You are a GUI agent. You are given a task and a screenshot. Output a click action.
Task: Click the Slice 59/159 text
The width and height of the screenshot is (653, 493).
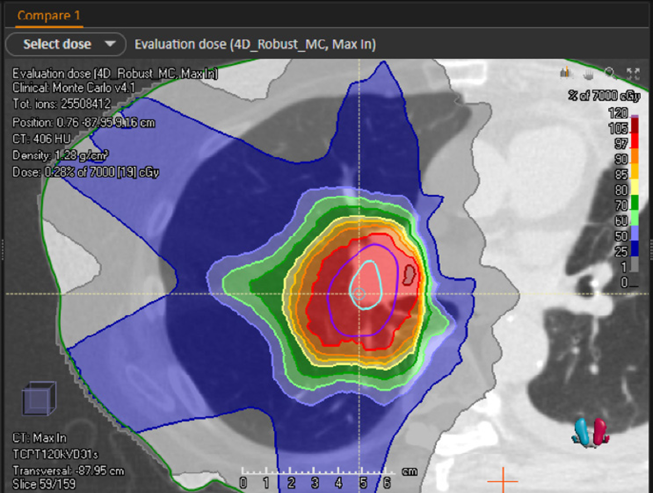pyautogui.click(x=44, y=484)
